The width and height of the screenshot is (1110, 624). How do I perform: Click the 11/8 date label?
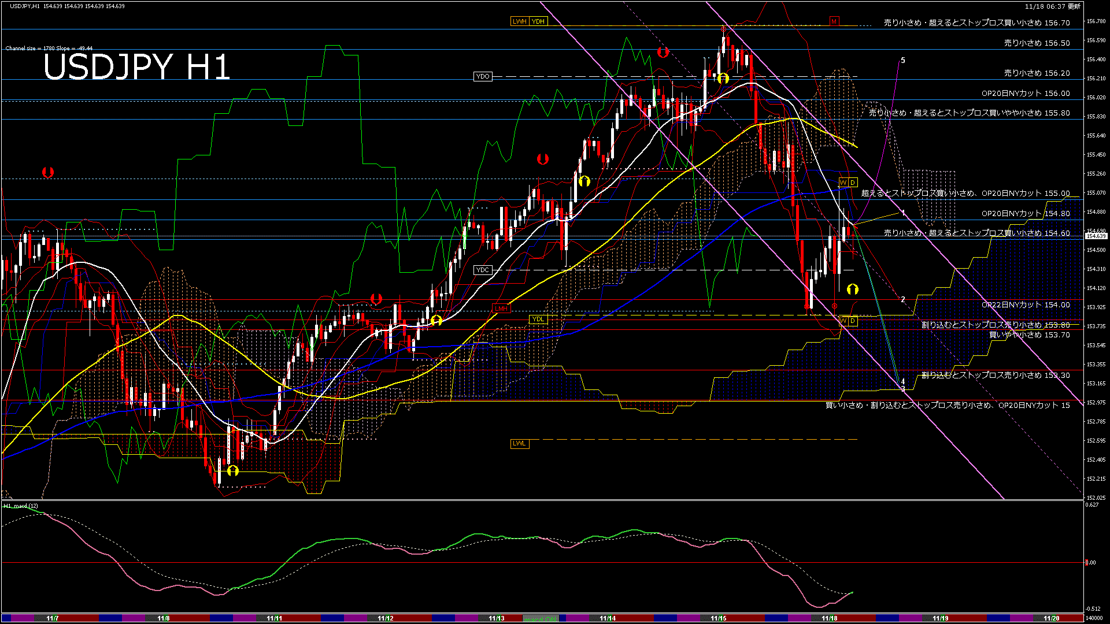[x=164, y=618]
